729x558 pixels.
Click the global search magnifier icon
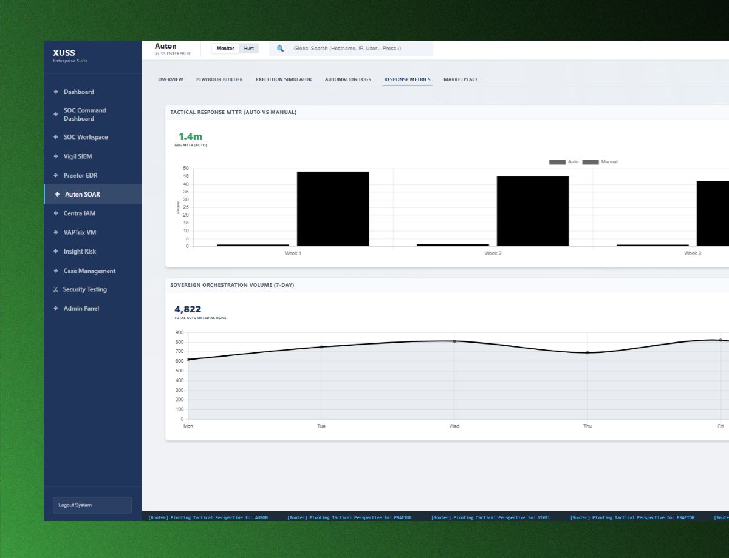point(280,48)
